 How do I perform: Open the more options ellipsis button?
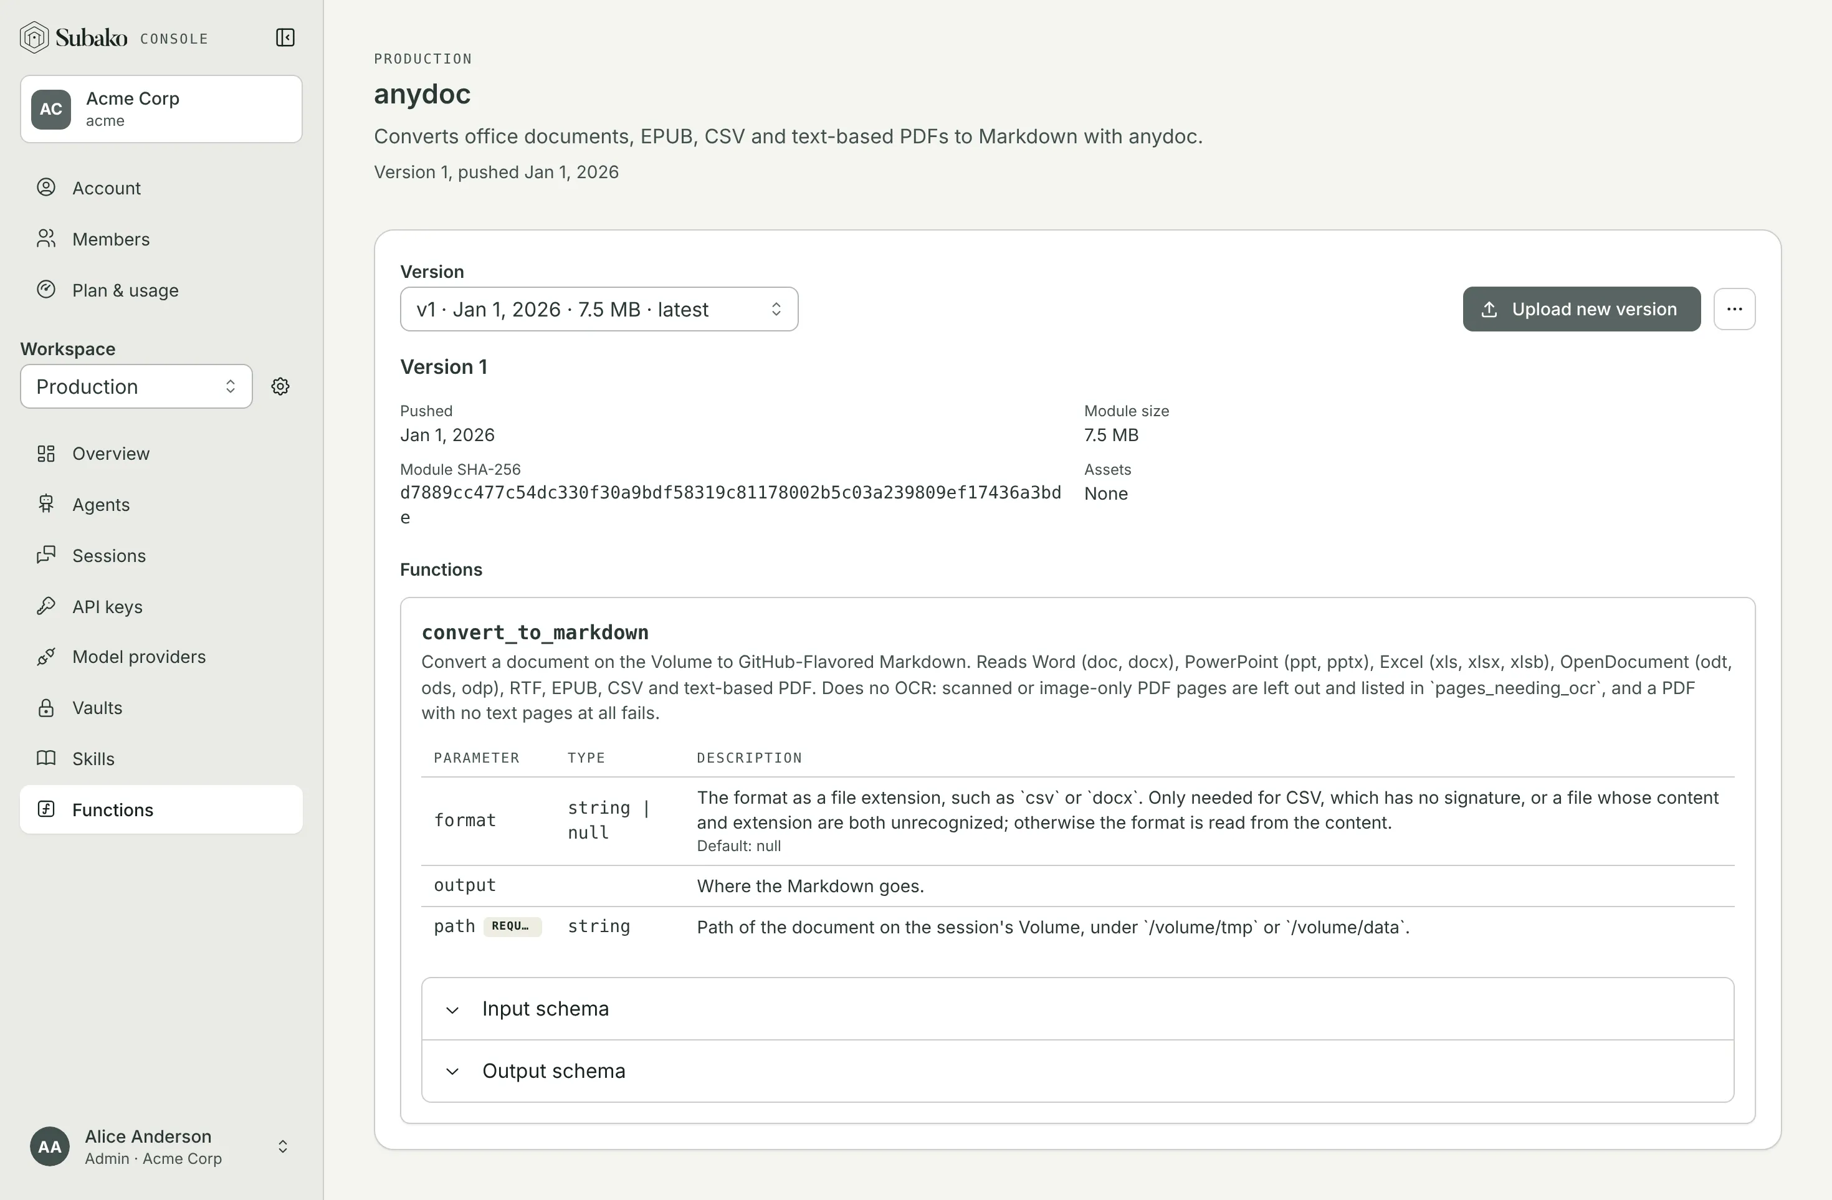1734,310
